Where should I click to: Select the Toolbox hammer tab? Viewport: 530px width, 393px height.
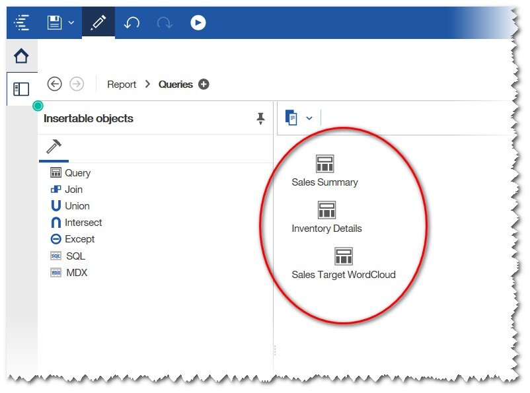[54, 147]
